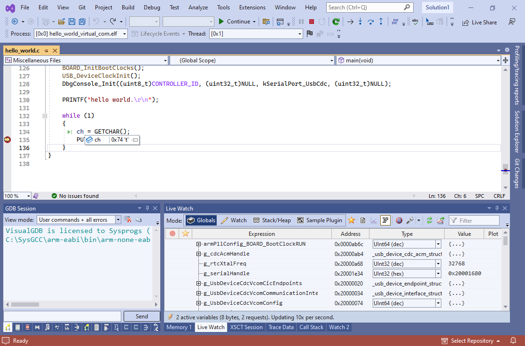Click Step Into arrow in debug toolbar
Viewport: 525px width, 346px height.
pos(360,22)
